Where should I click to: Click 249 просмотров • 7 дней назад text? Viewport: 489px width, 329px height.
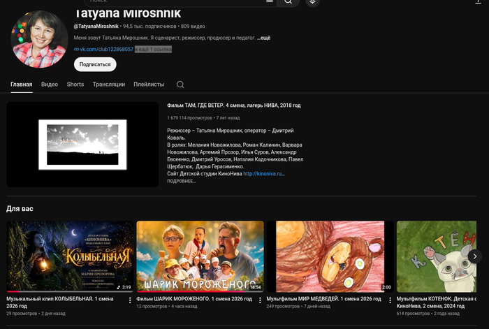tap(298, 306)
